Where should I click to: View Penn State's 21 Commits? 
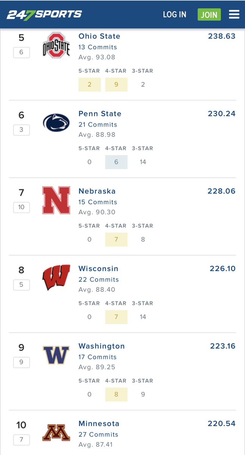pyautogui.click(x=98, y=125)
